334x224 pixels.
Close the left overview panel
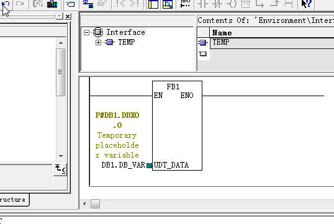pos(68,16)
